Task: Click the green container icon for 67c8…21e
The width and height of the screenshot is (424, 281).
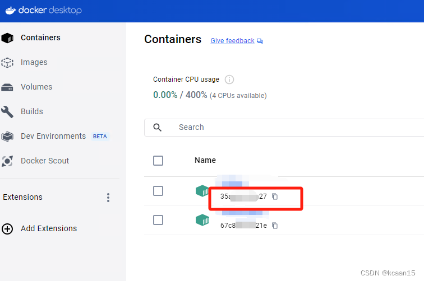Action: pyautogui.click(x=202, y=220)
